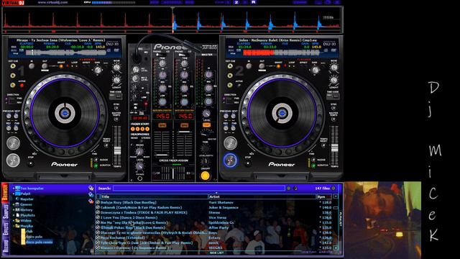Click the second browser folder tool icon

click(91, 194)
